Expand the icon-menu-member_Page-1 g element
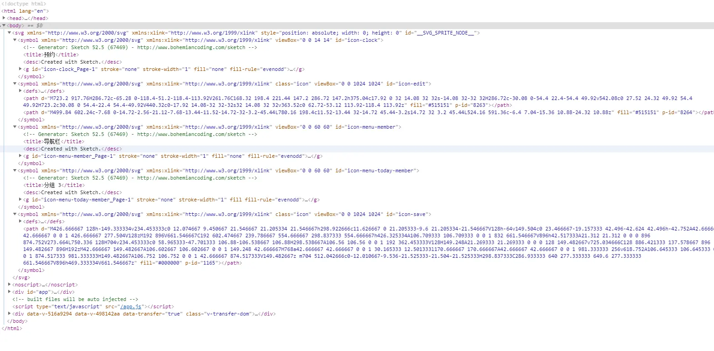The image size is (714, 351). click(x=20, y=156)
